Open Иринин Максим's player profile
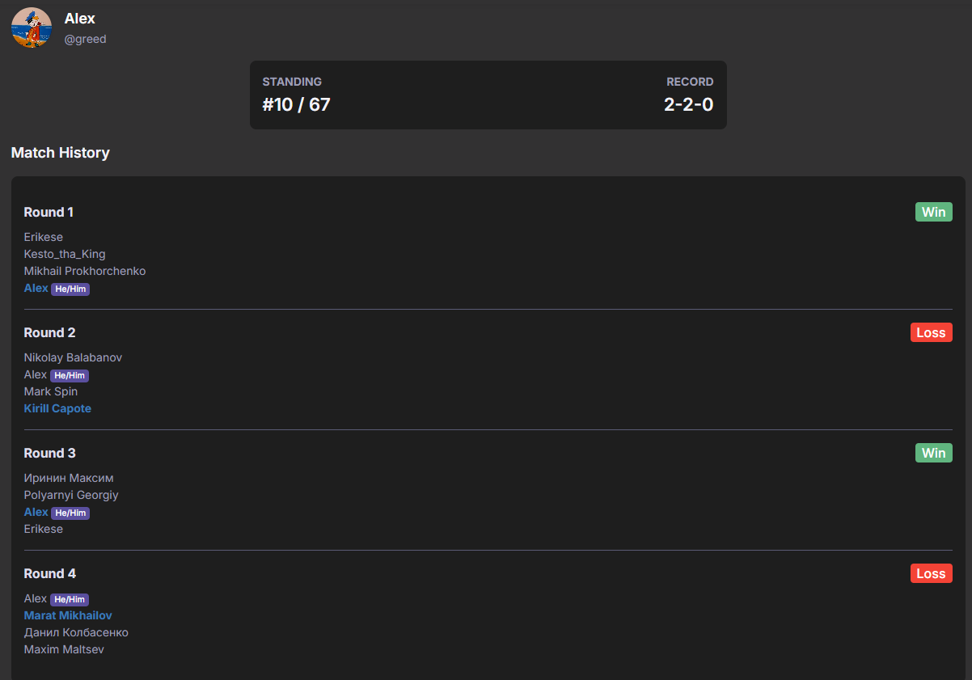Image resolution: width=972 pixels, height=680 pixels. click(69, 478)
